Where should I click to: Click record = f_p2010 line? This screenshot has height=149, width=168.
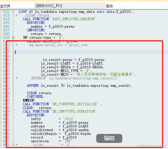[54, 137]
